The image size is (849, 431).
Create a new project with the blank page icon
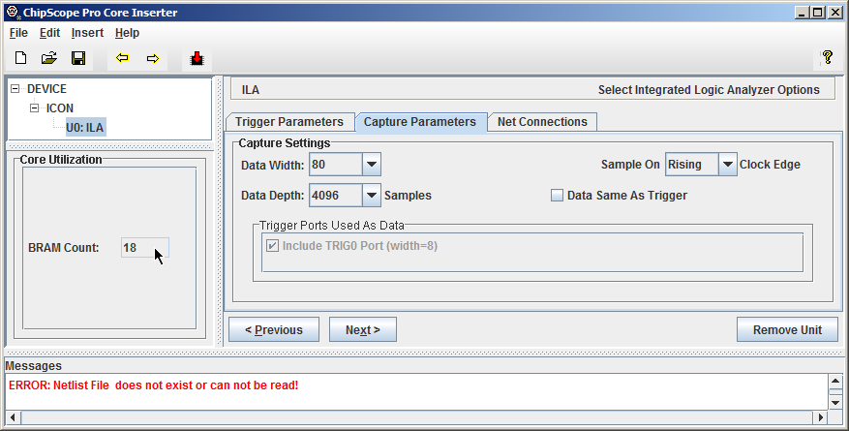(20, 58)
